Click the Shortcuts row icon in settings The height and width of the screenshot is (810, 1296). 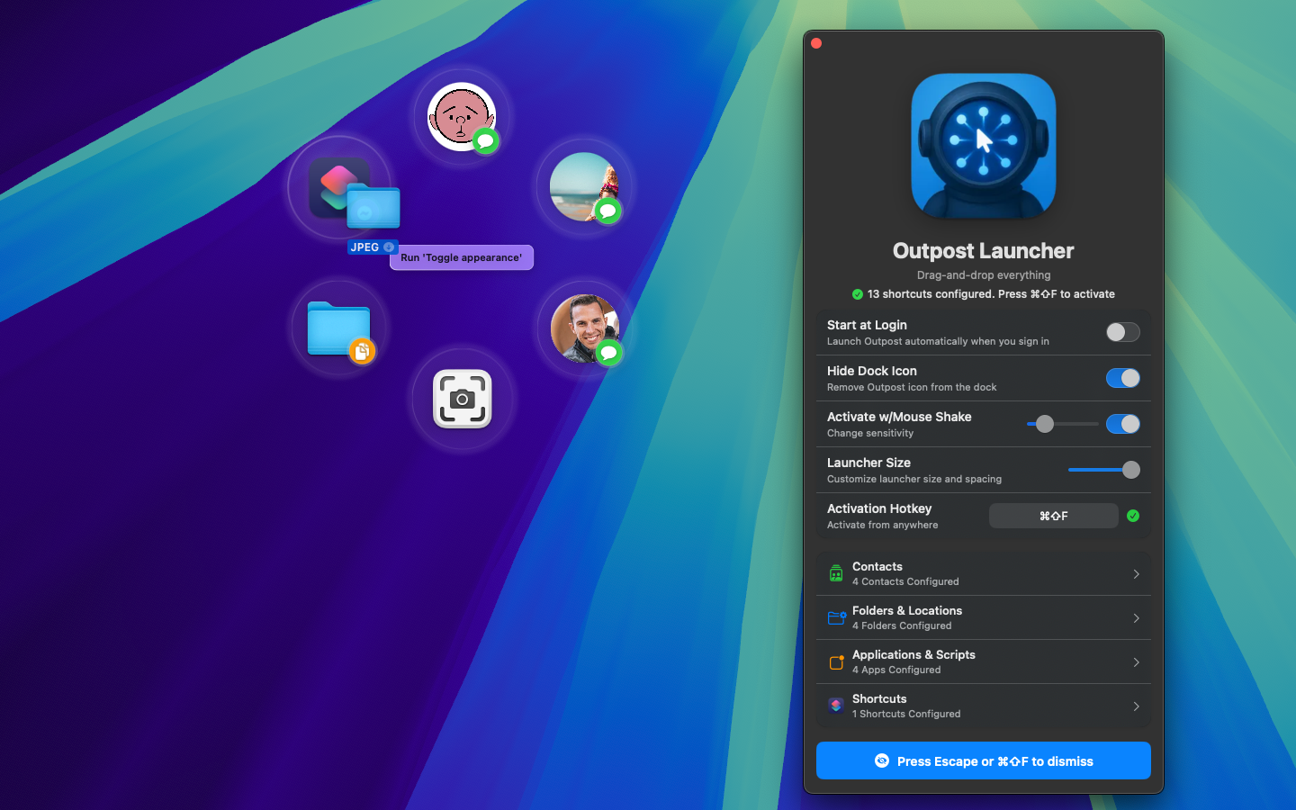836,706
